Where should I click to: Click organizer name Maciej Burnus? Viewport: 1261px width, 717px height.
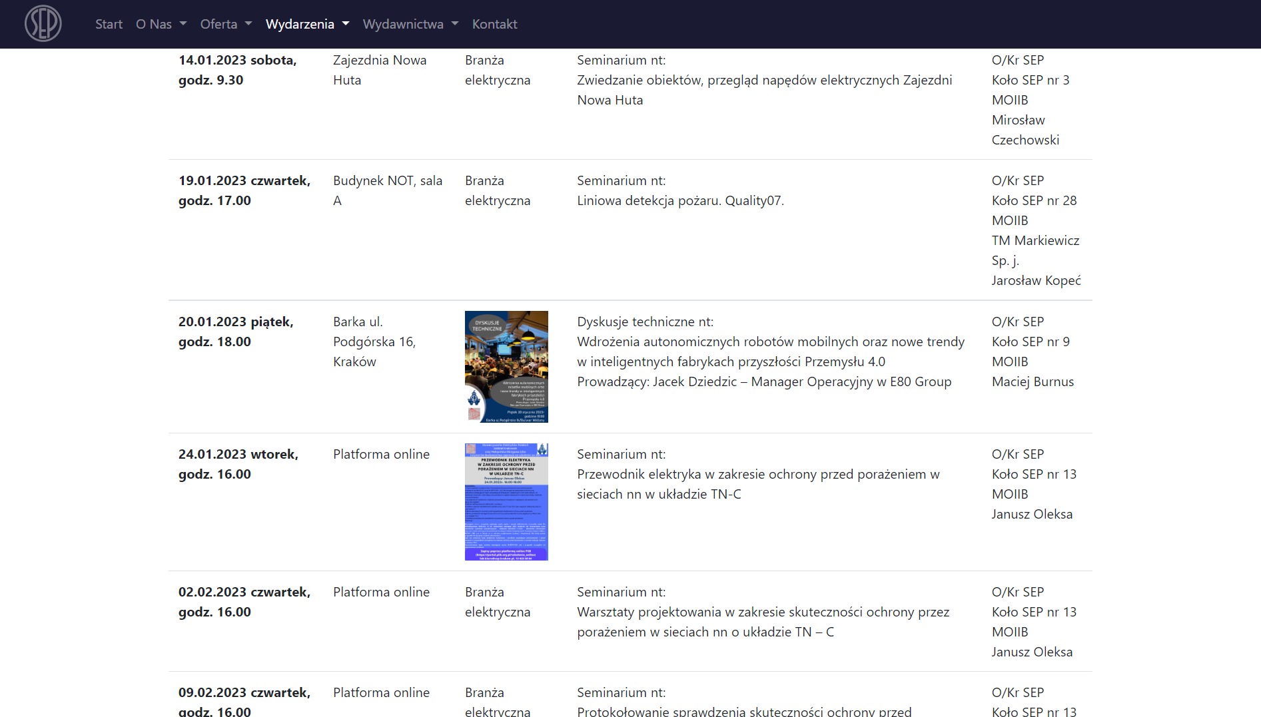click(x=1033, y=381)
